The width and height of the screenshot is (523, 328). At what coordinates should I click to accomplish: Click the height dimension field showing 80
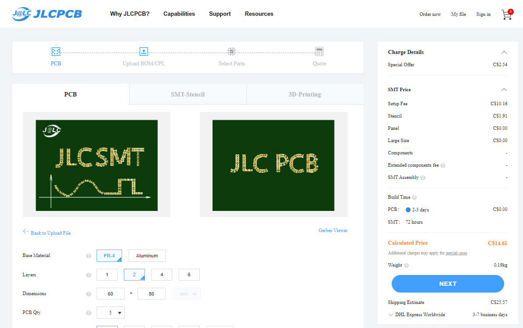tap(151, 294)
